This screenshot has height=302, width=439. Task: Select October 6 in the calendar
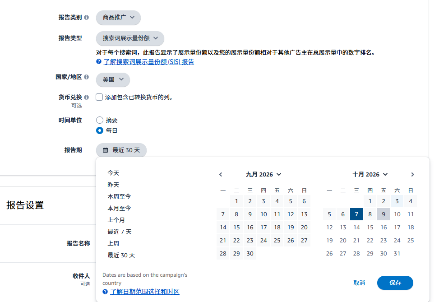point(343,214)
